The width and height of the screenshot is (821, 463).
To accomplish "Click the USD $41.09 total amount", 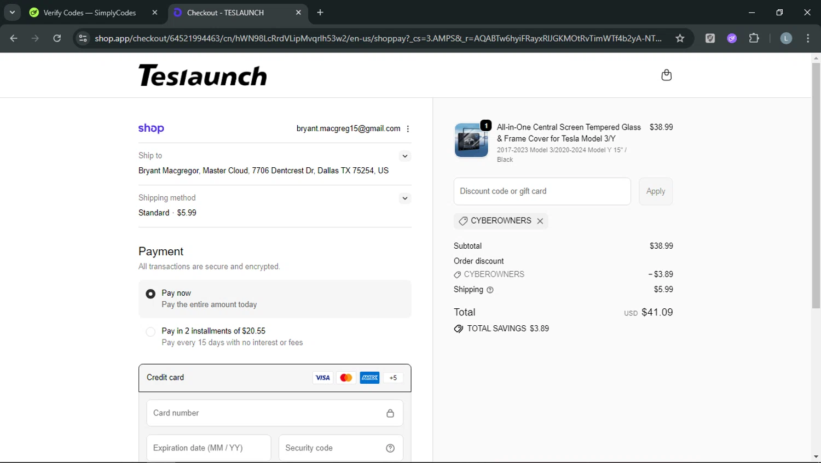I will [x=649, y=313].
